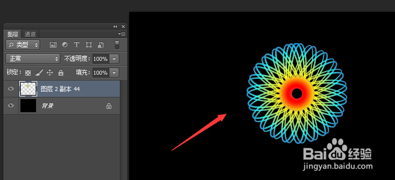Filter layers by type (T) icon

coord(77,45)
